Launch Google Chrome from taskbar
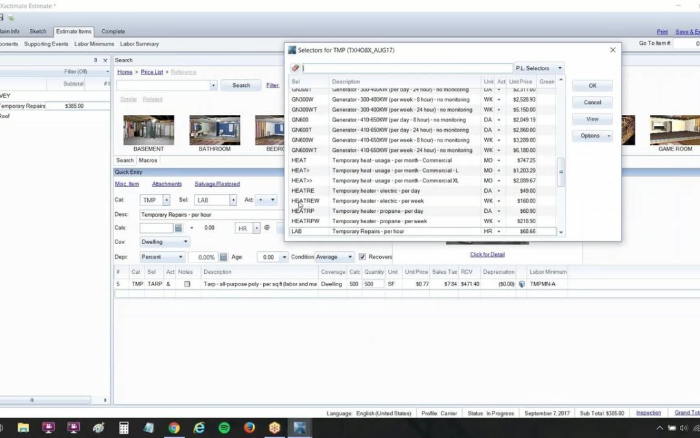700x438 pixels. point(174,428)
